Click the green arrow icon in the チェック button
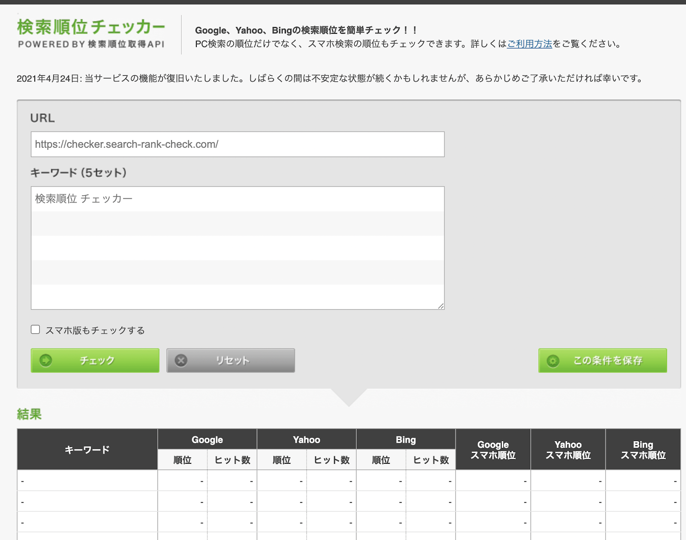Image resolution: width=686 pixels, height=540 pixels. coord(46,360)
